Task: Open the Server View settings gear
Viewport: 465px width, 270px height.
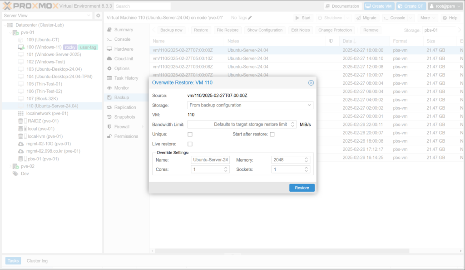Action: tap(98, 15)
